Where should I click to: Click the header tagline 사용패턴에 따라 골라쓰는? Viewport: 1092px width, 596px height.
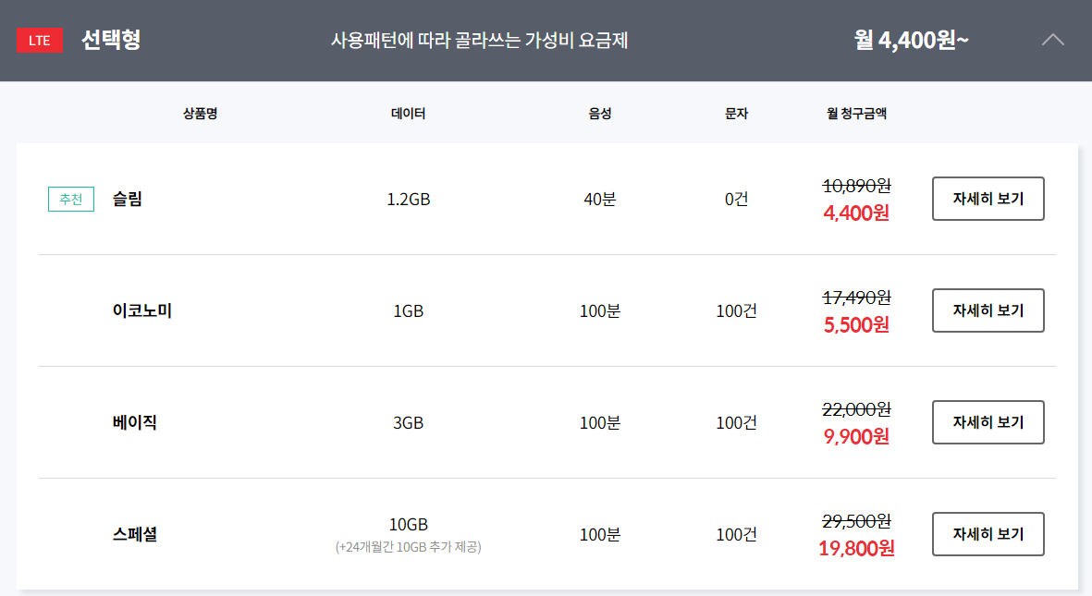[x=425, y=41]
